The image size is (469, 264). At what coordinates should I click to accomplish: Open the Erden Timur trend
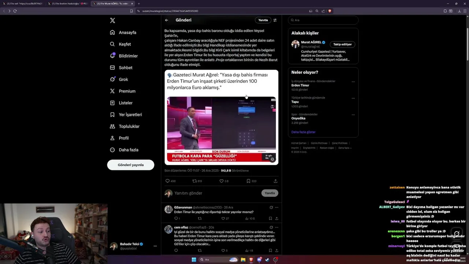coord(300,85)
